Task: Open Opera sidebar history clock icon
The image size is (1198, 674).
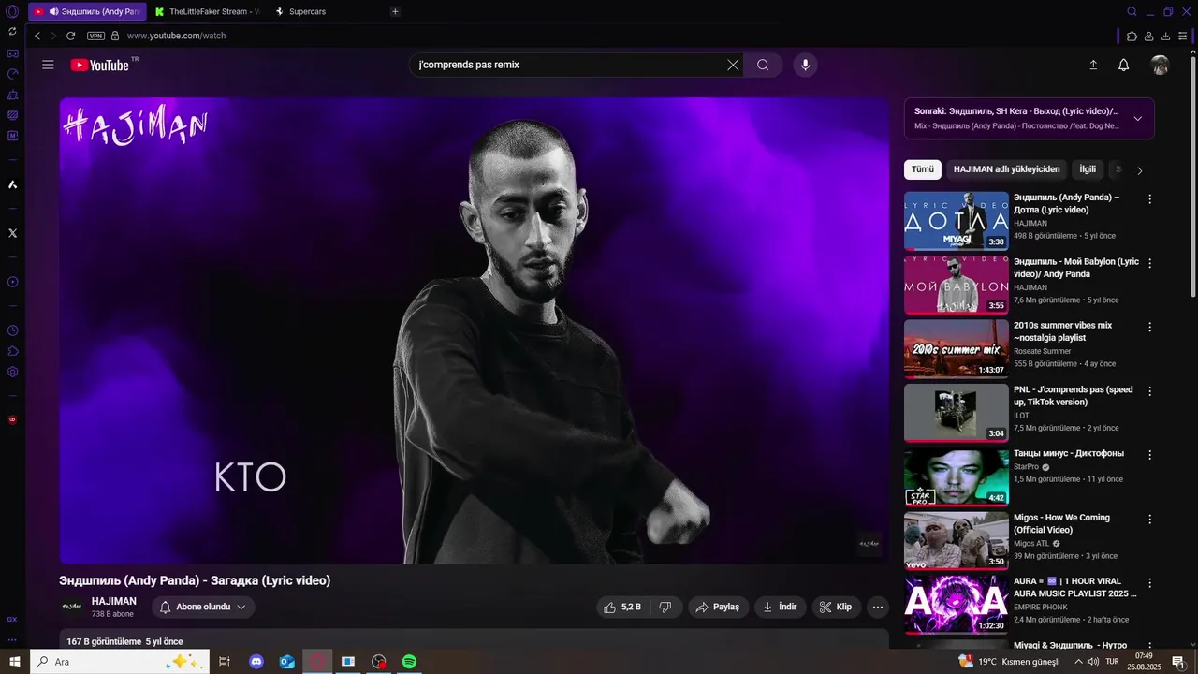Action: coord(12,330)
